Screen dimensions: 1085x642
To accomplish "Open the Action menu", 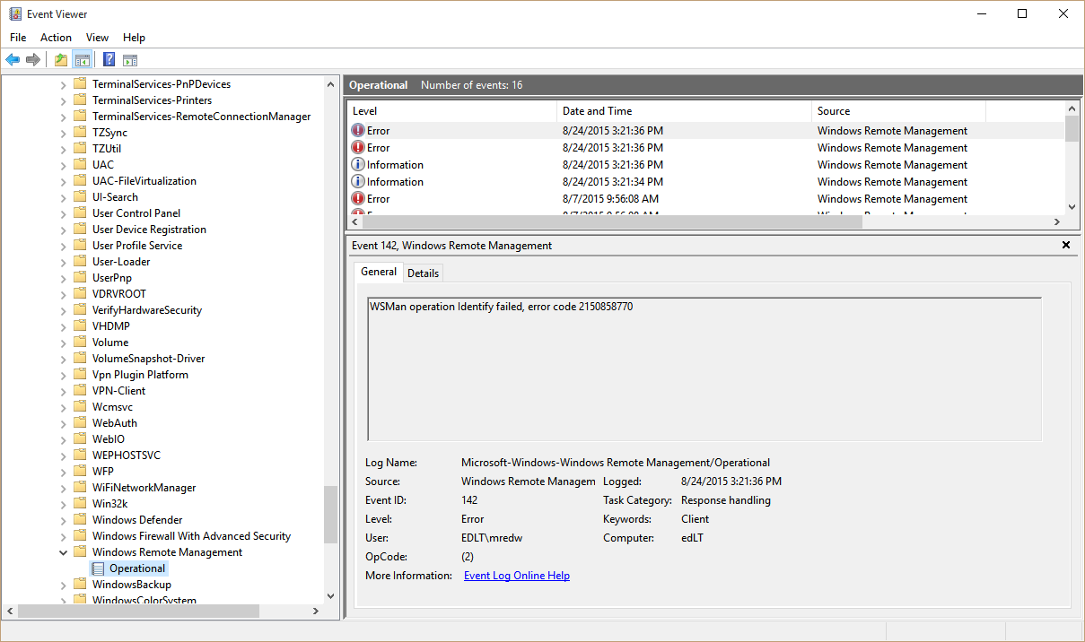I will [x=56, y=38].
